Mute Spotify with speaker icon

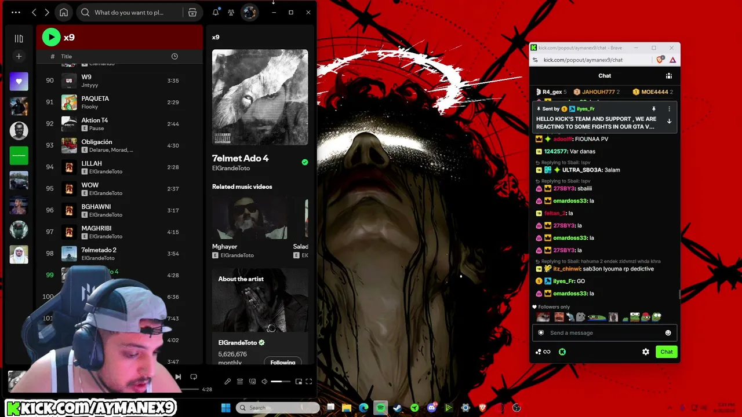[x=264, y=381]
